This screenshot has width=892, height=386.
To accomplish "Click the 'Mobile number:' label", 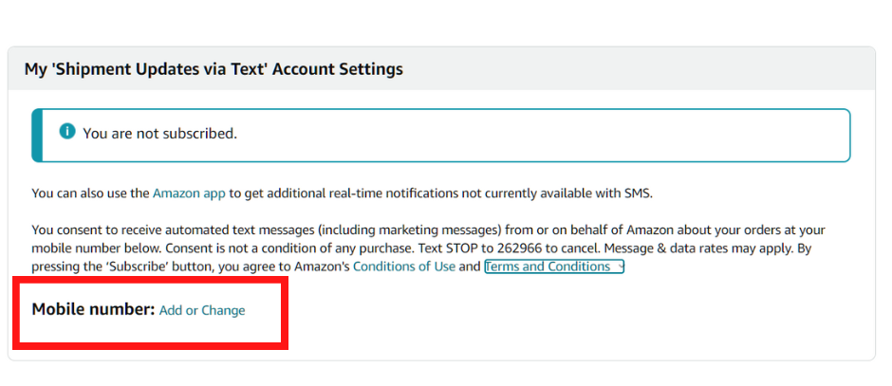I will 93,309.
